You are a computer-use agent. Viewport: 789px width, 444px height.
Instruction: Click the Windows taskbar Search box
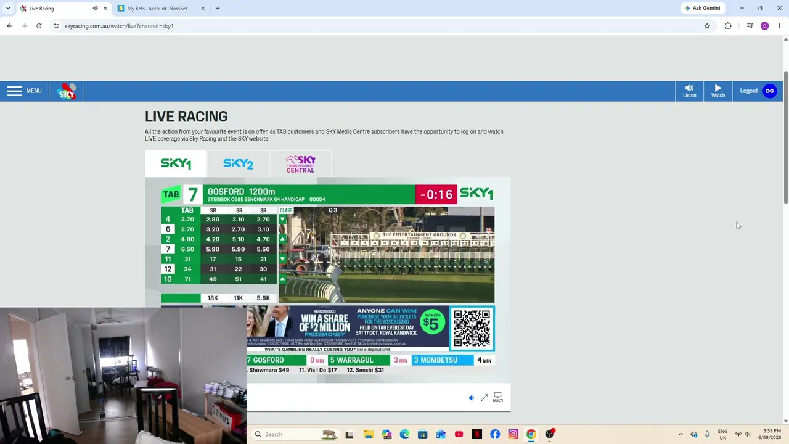click(296, 434)
